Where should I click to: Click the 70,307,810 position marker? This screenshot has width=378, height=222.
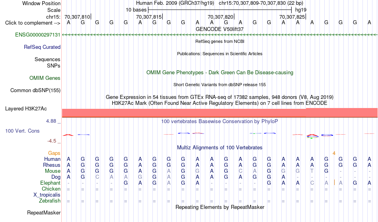77,17
